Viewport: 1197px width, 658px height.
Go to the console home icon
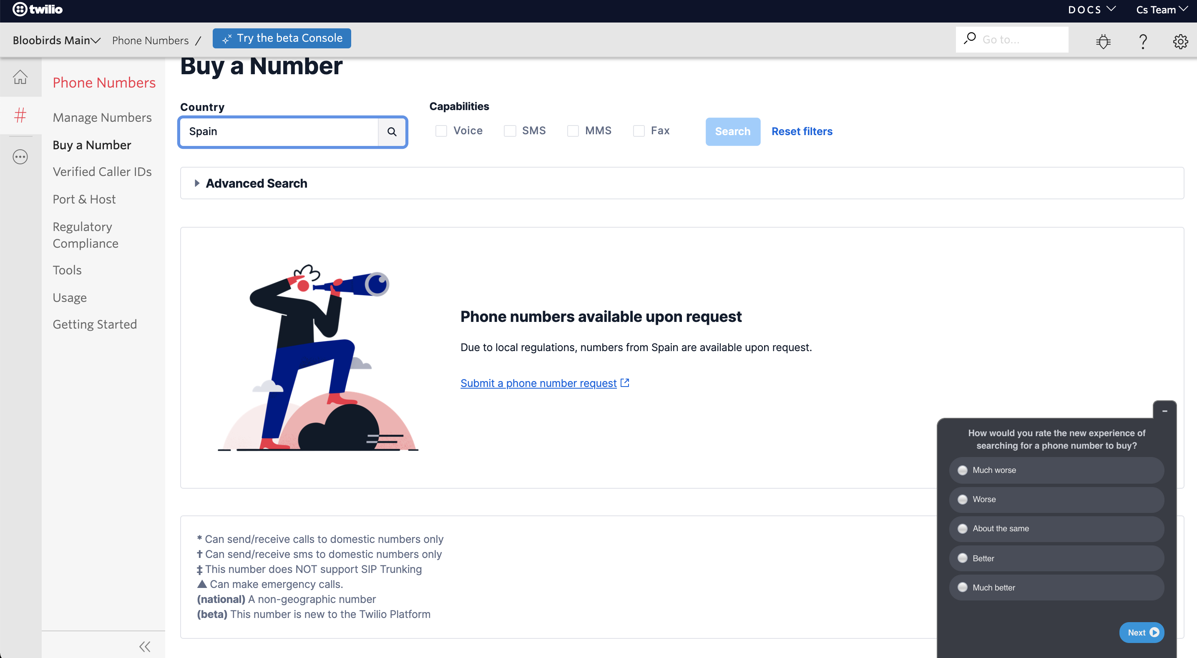(x=20, y=77)
